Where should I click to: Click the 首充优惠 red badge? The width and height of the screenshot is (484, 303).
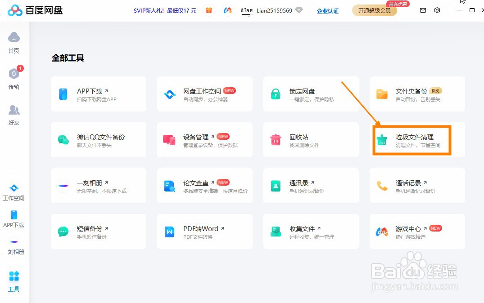(398, 4)
